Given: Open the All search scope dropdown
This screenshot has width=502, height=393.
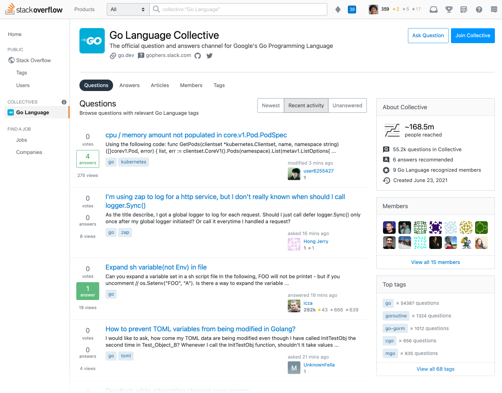Looking at the screenshot, I should [x=128, y=9].
